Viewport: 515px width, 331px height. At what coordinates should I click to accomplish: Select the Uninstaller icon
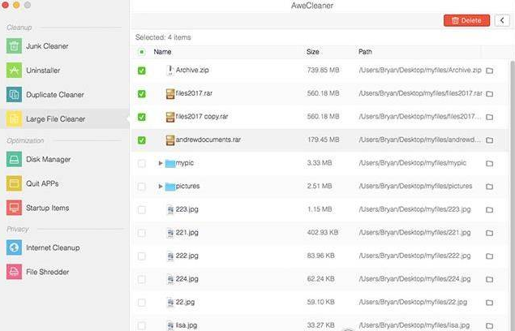coord(14,71)
